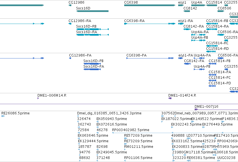Open the DME1-006M14.R clone label
The image size is (238, 162).
click(x=52, y=95)
